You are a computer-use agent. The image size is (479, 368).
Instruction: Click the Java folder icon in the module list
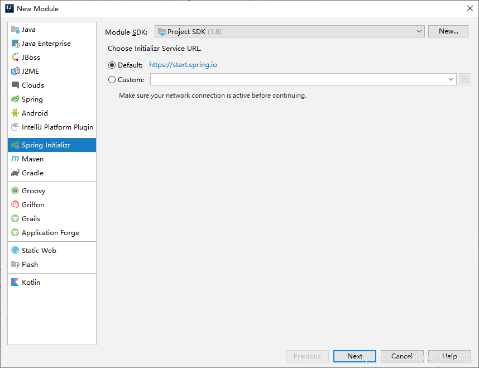pos(15,30)
